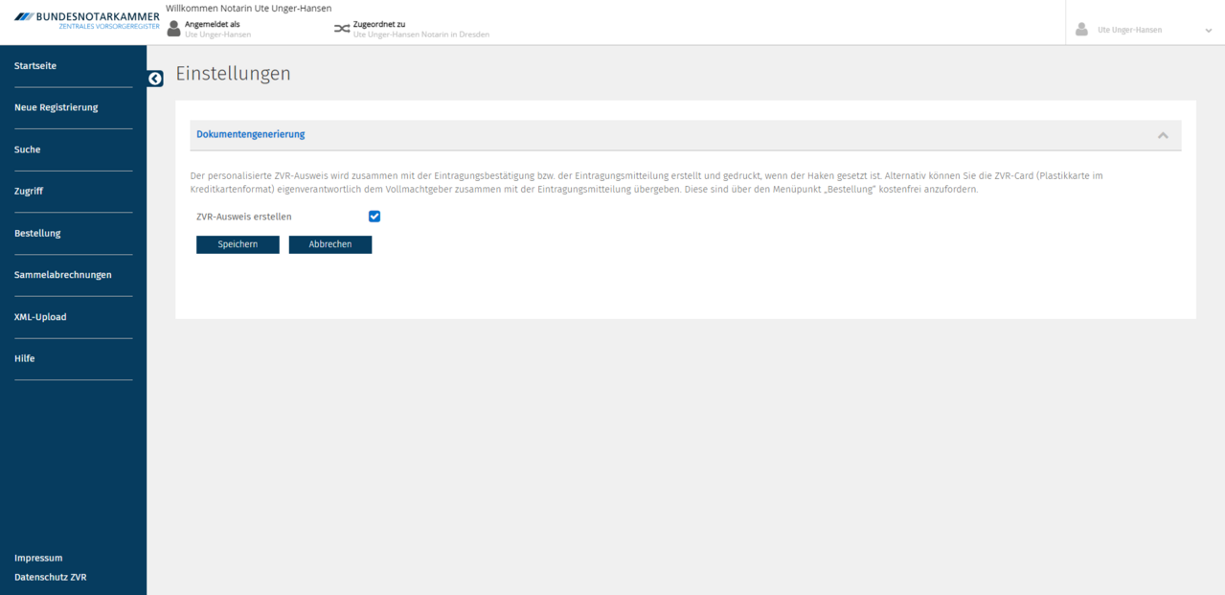Click the Dokumentengenerierung section header
Image resolution: width=1225 pixels, height=595 pixels.
251,134
